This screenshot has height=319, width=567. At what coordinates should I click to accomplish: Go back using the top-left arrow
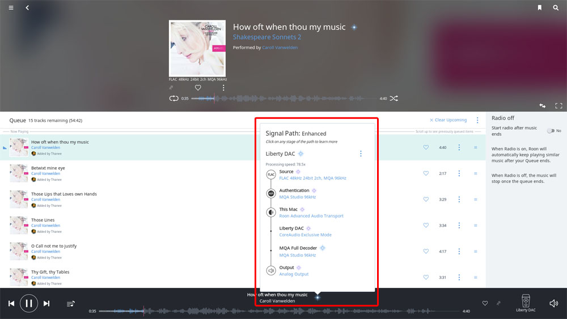(27, 8)
